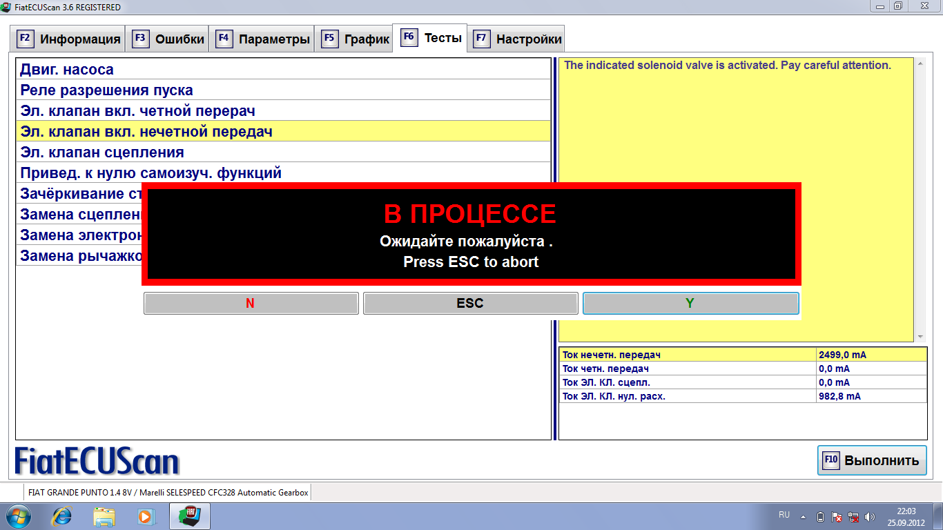Confirm with the green Y button
The height and width of the screenshot is (530, 943).
(x=690, y=303)
